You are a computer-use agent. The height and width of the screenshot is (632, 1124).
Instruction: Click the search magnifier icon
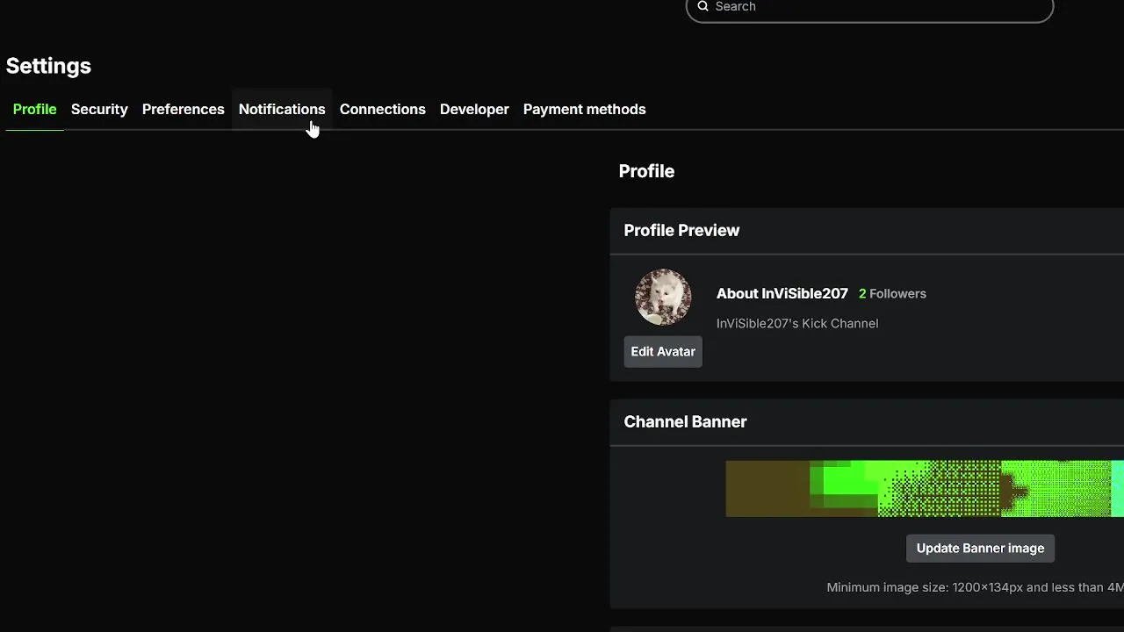coord(702,6)
